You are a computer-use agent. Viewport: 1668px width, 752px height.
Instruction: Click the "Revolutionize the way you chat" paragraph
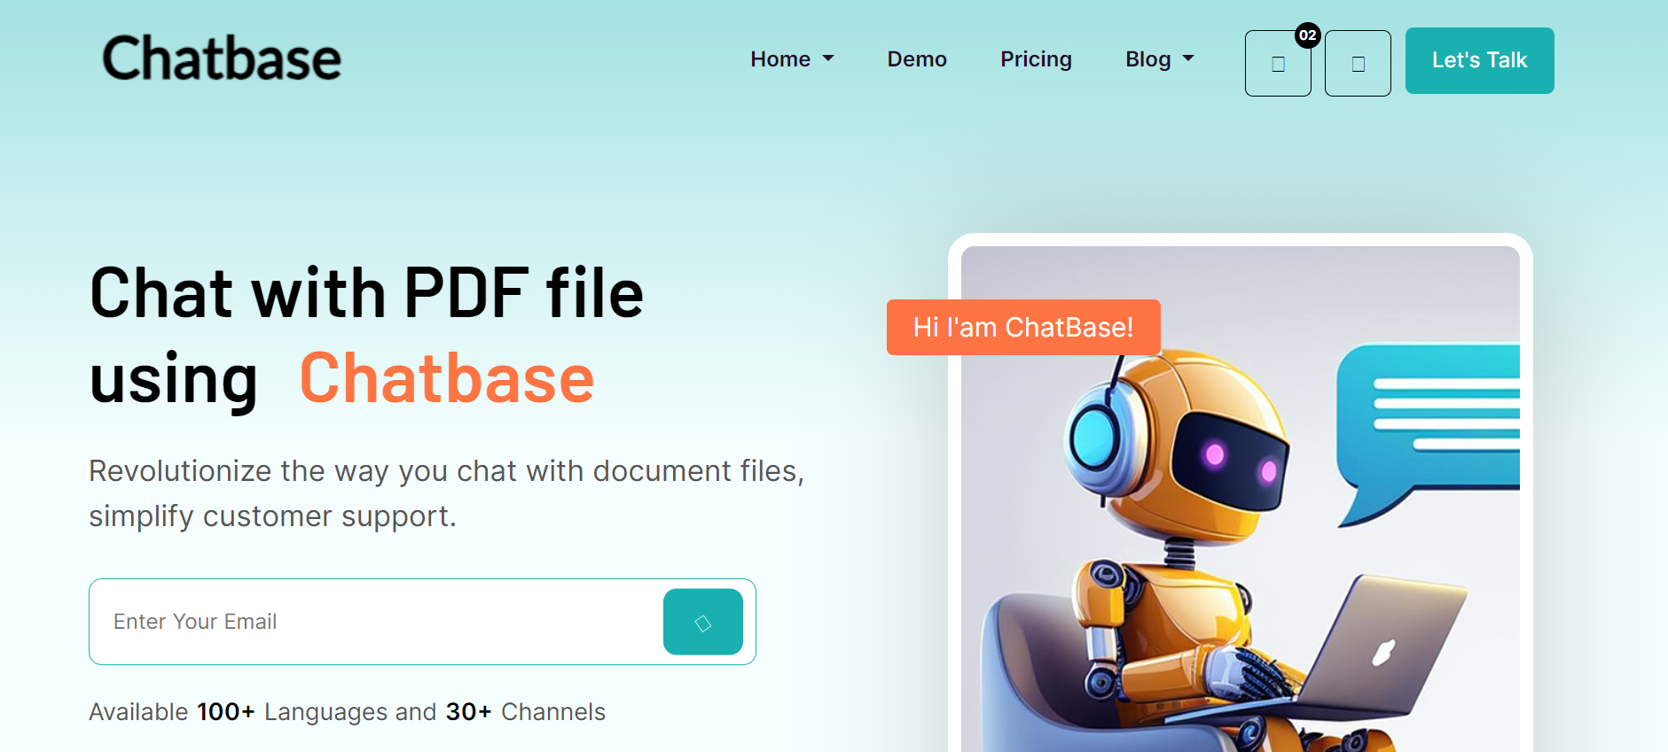click(447, 493)
